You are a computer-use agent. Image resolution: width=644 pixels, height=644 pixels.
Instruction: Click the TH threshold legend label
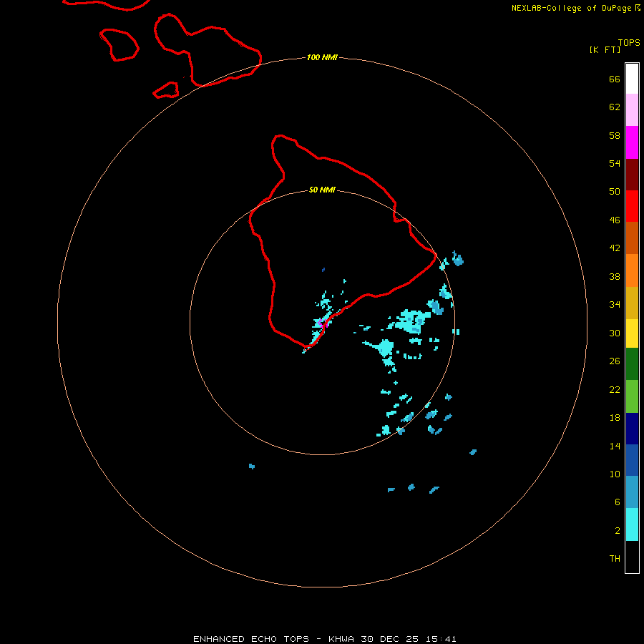[x=615, y=559]
